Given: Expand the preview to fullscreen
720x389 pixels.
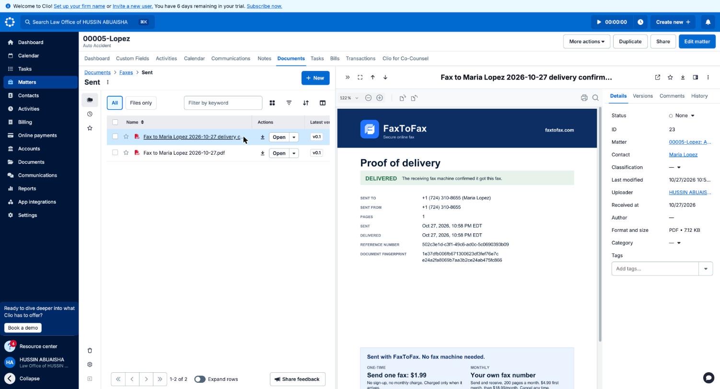Looking at the screenshot, I should point(360,78).
